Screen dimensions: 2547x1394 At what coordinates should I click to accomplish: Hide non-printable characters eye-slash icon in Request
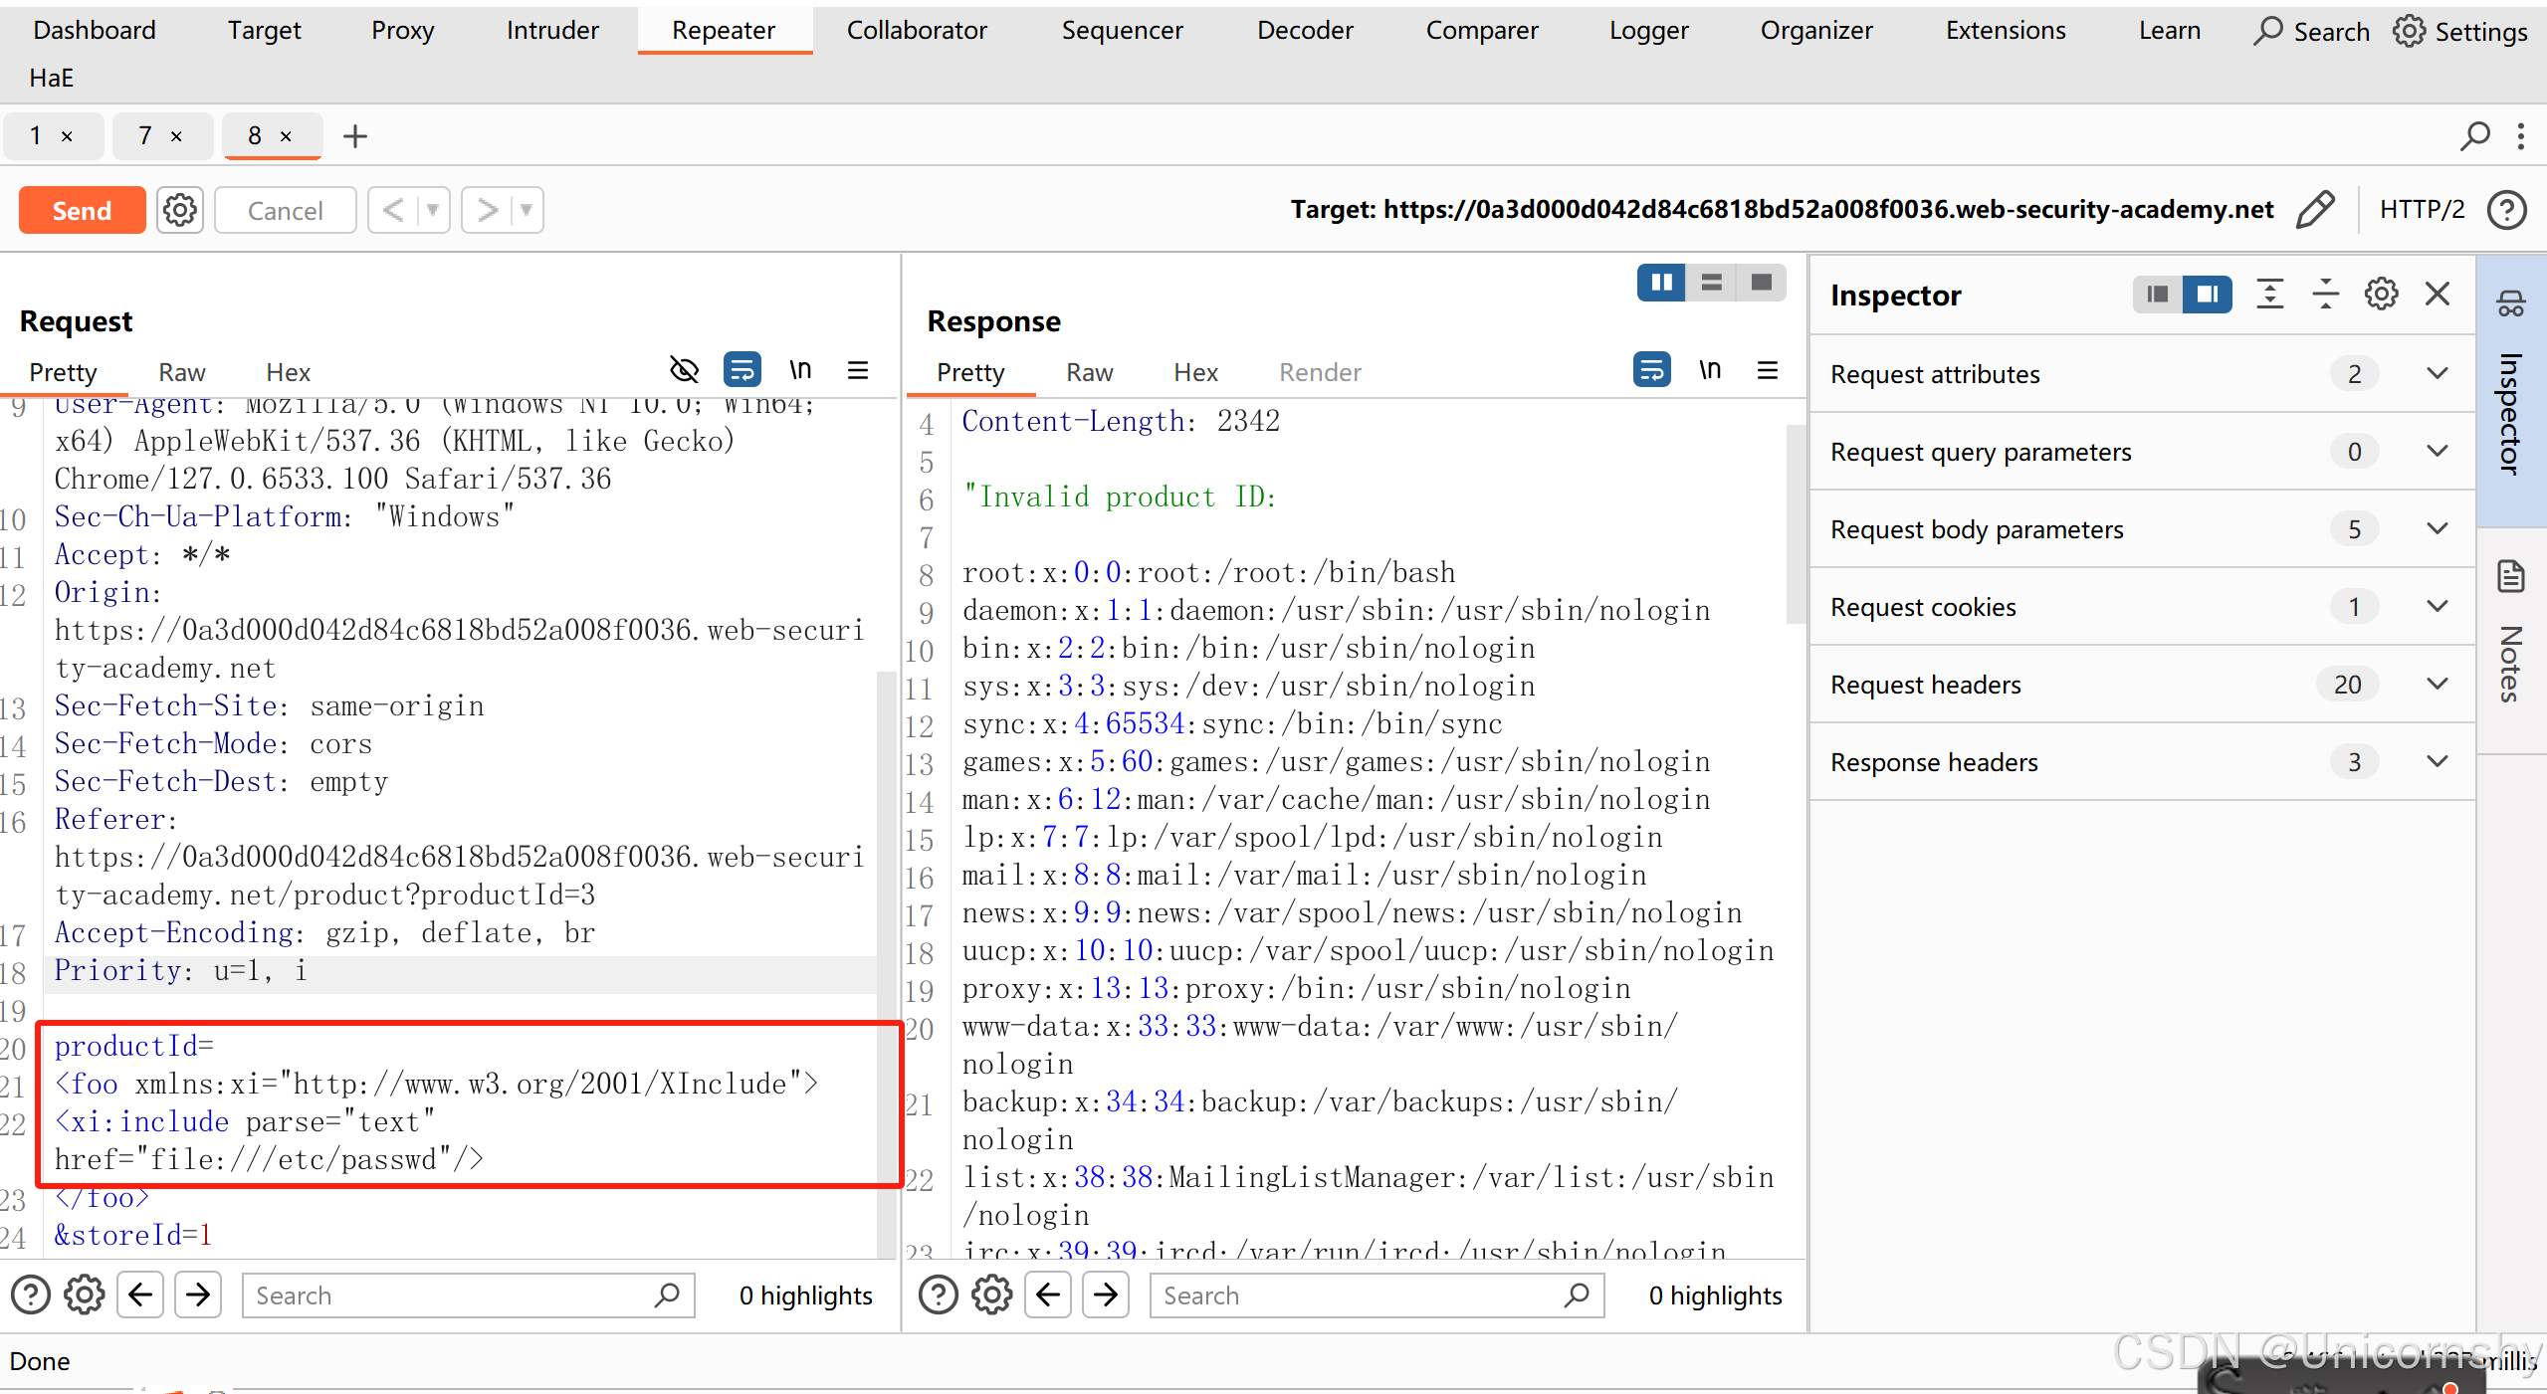[x=684, y=371]
